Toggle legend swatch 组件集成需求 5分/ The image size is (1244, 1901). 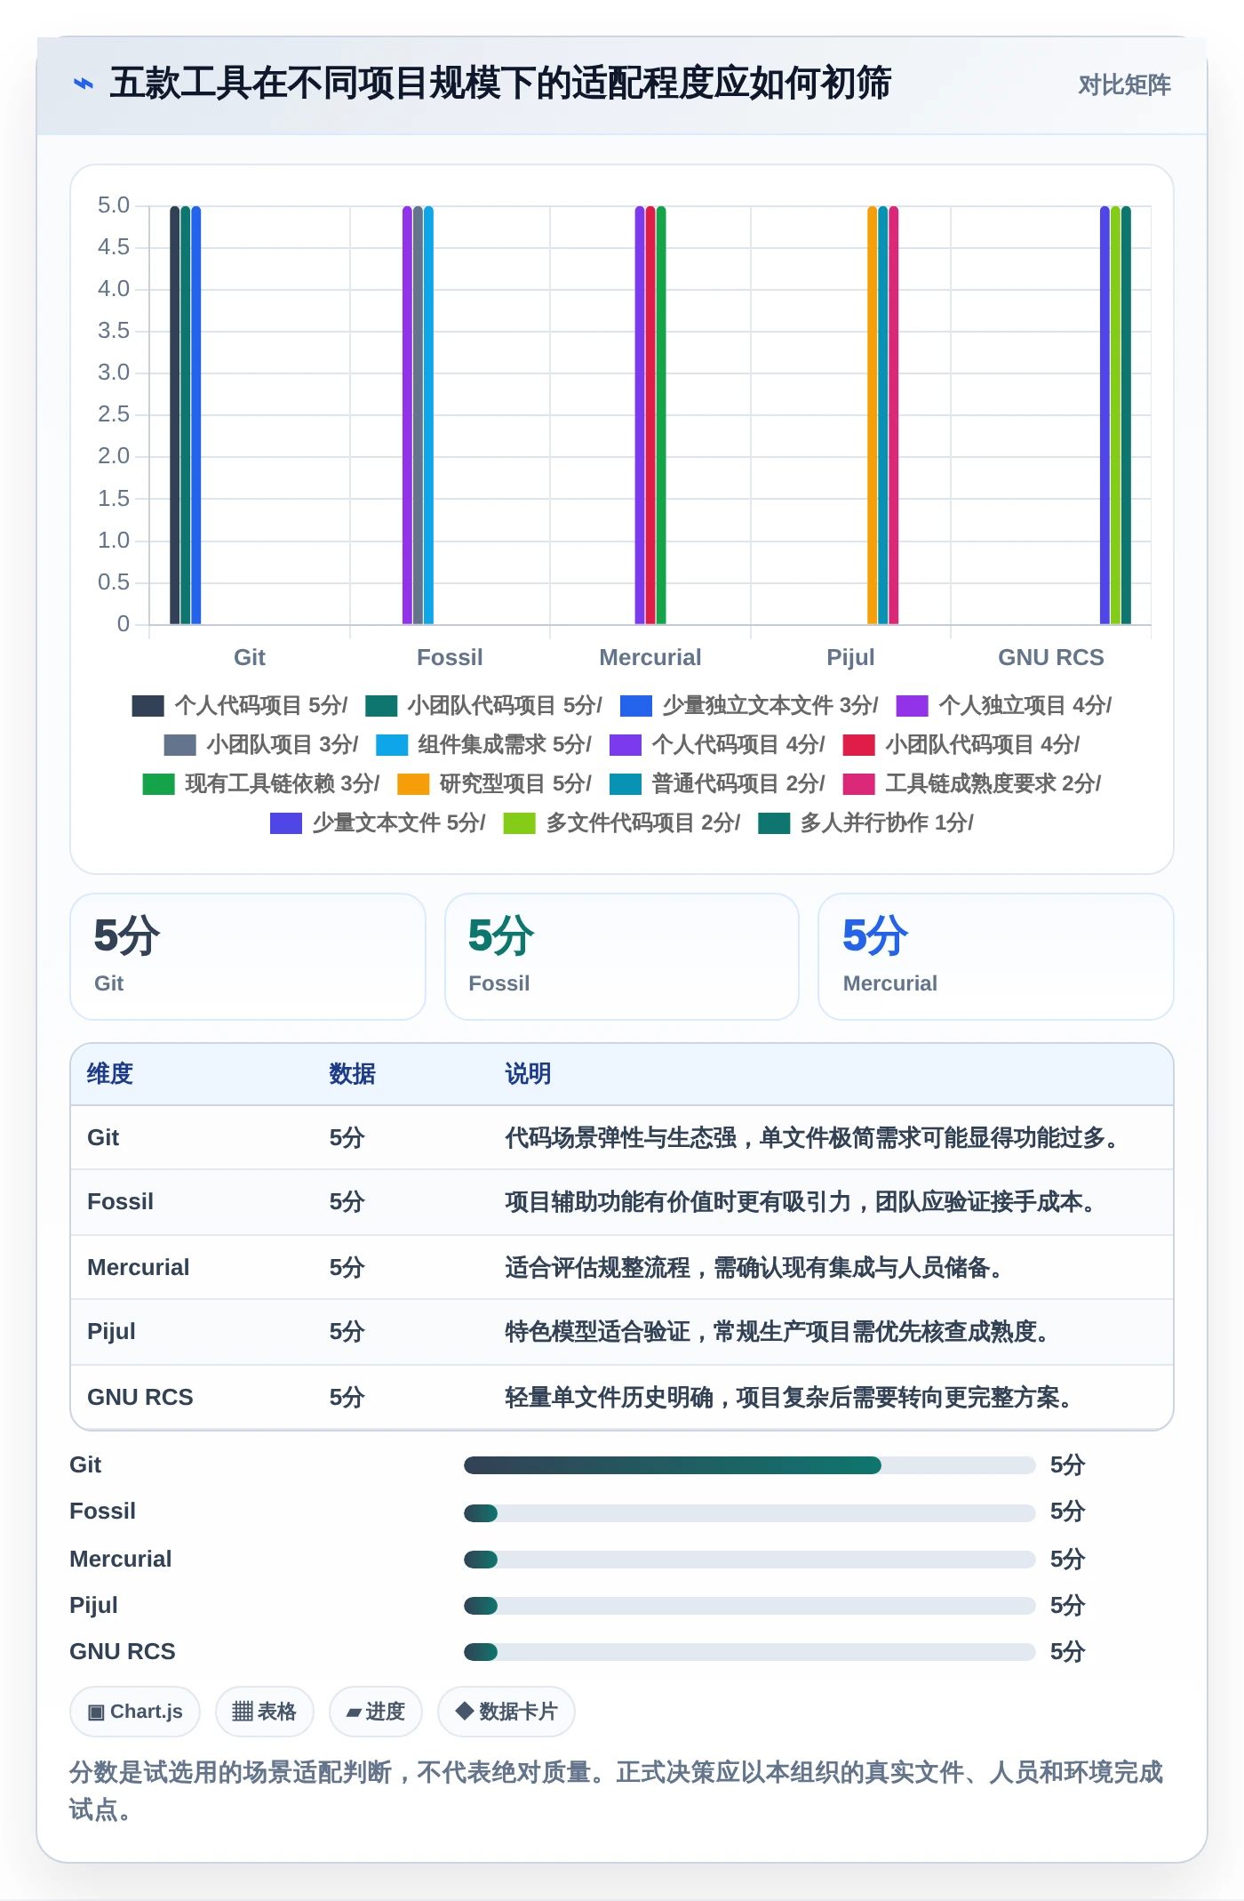tap(392, 745)
